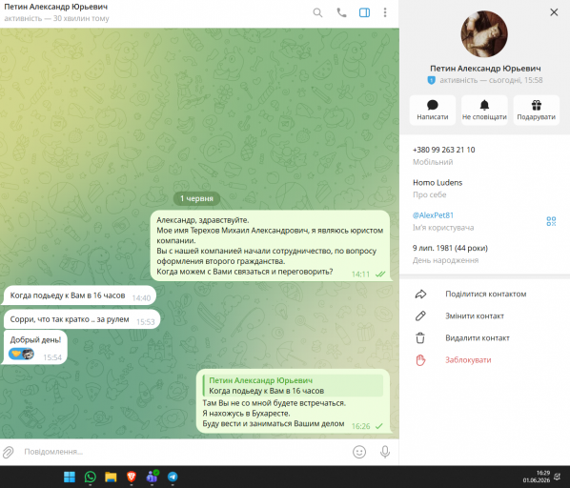Open the emoji picker smiley icon
The width and height of the screenshot is (570, 488).
pyautogui.click(x=359, y=452)
